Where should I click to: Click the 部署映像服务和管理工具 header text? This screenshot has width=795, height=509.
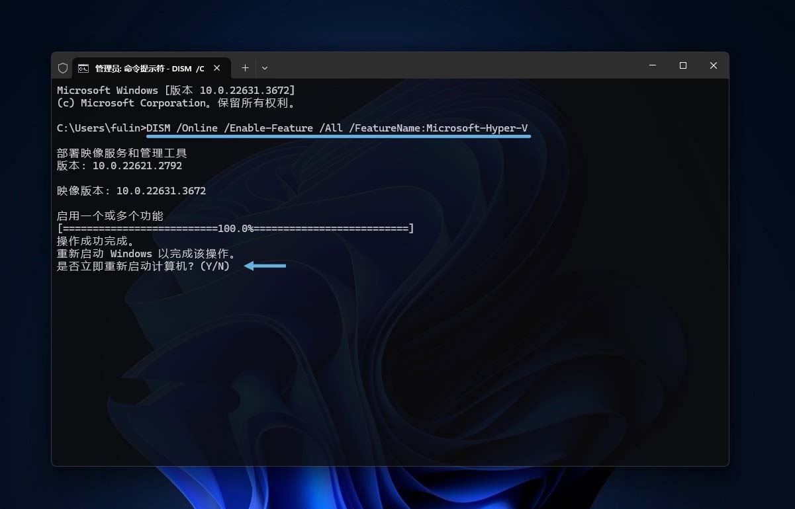122,153
